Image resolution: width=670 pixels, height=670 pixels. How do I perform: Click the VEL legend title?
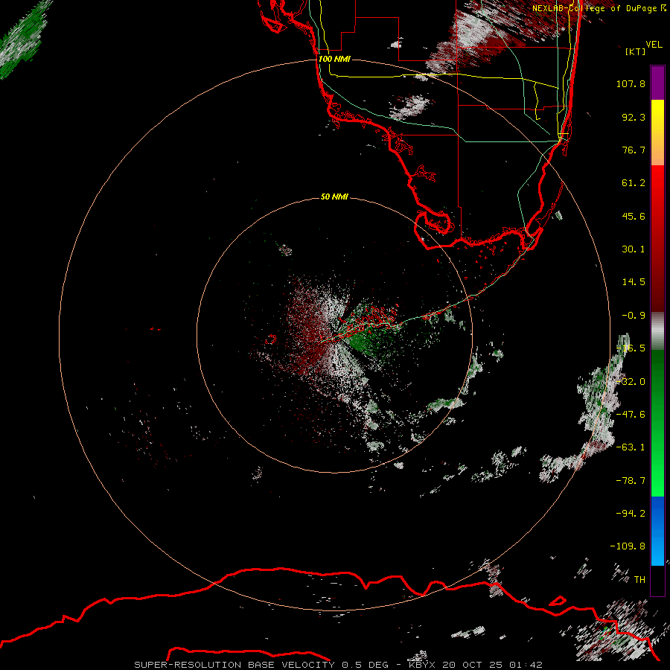[x=654, y=45]
